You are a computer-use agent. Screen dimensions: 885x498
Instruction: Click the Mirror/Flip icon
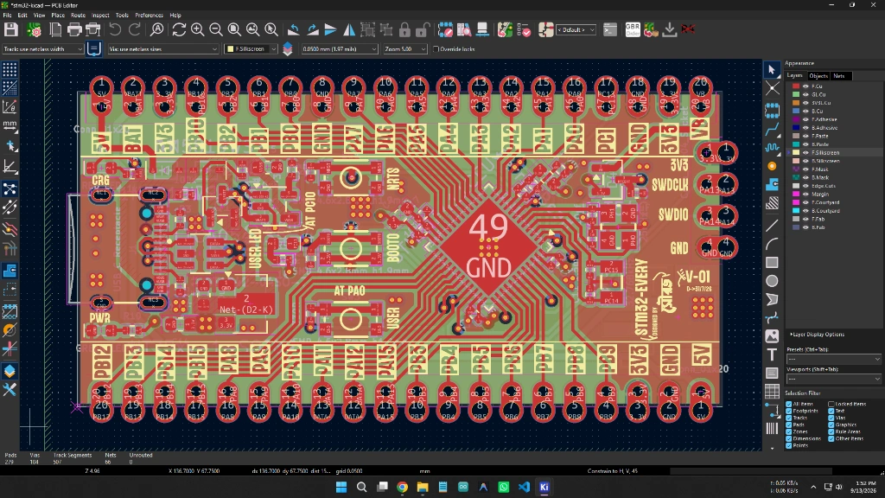pyautogui.click(x=349, y=29)
